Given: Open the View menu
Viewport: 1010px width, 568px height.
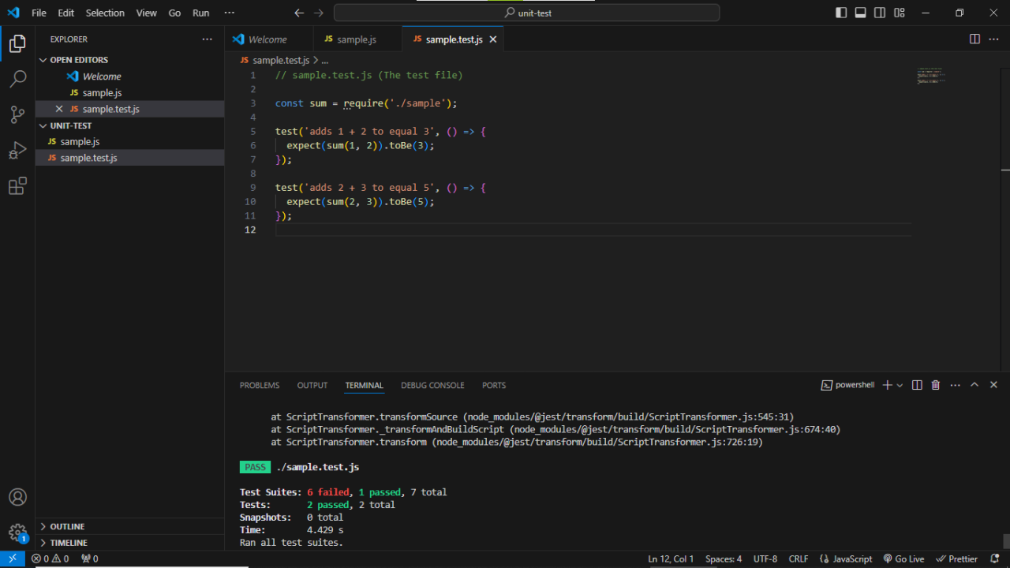Looking at the screenshot, I should point(146,13).
